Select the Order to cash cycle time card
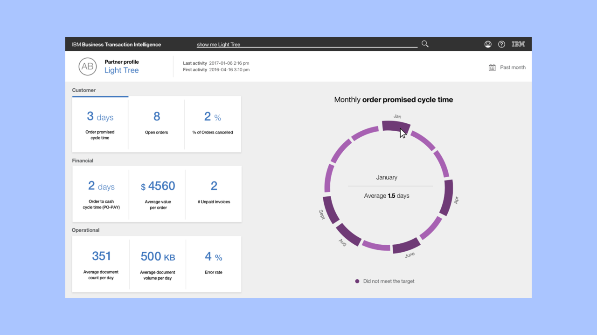Viewport: 597px width, 335px height. pyautogui.click(x=101, y=194)
